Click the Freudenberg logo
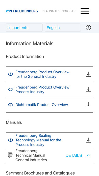This screenshot has height=176, width=99. tap(22, 11)
